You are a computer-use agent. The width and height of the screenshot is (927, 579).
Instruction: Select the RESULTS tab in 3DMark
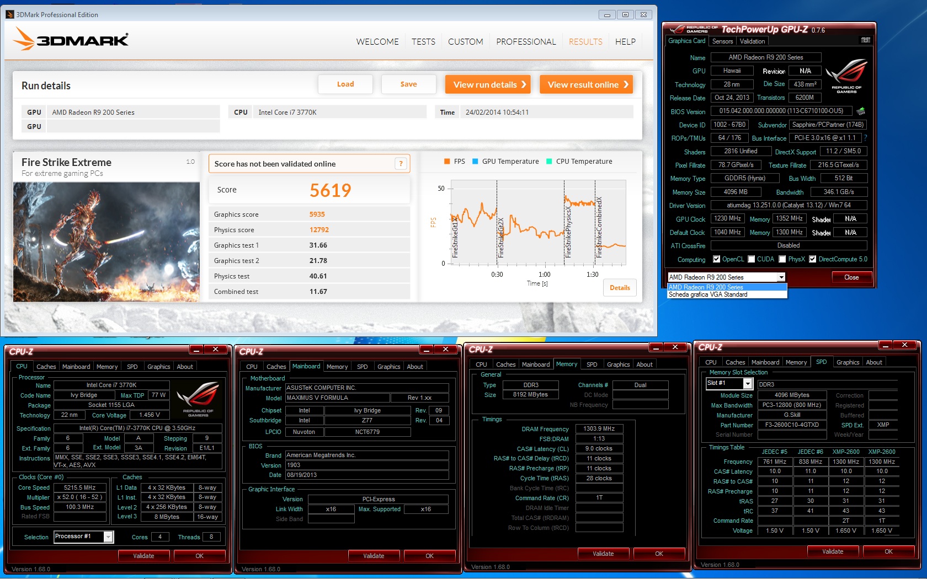pos(585,42)
